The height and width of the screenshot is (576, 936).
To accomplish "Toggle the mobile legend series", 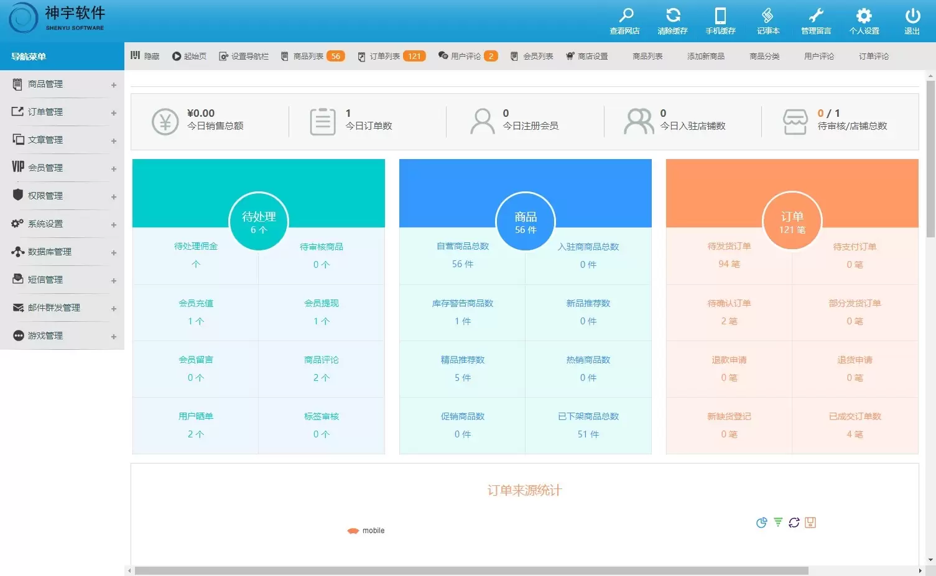I will (x=366, y=531).
